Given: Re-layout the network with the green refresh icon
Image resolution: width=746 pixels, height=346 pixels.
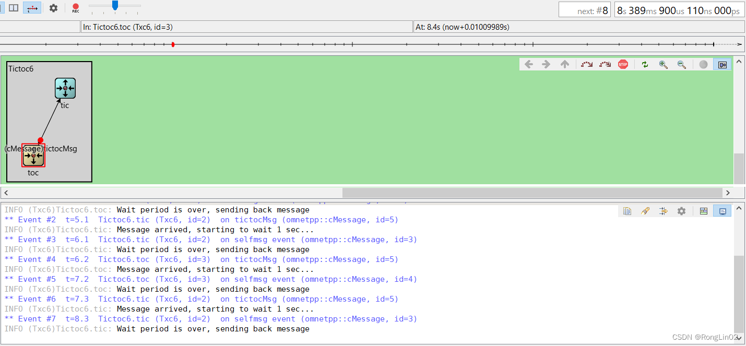Looking at the screenshot, I should 645,64.
